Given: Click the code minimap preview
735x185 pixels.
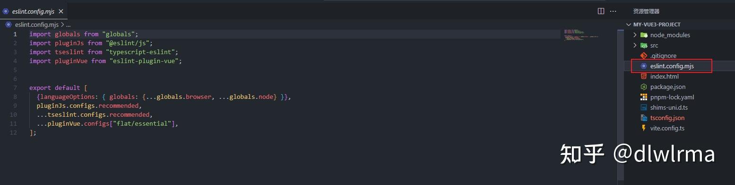Looking at the screenshot, I should point(581,36).
